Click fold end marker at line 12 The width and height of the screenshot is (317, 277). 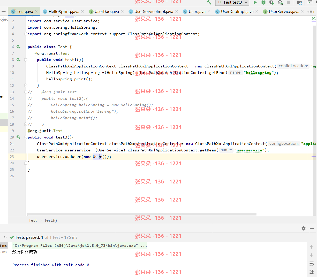[x=26, y=86]
